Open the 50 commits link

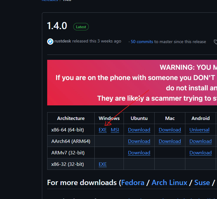[x=142, y=42]
